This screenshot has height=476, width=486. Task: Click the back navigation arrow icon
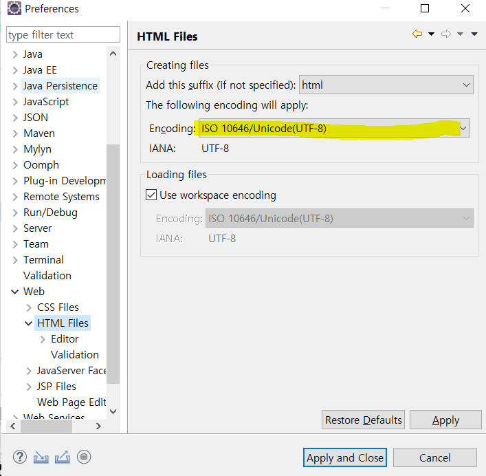coord(417,34)
